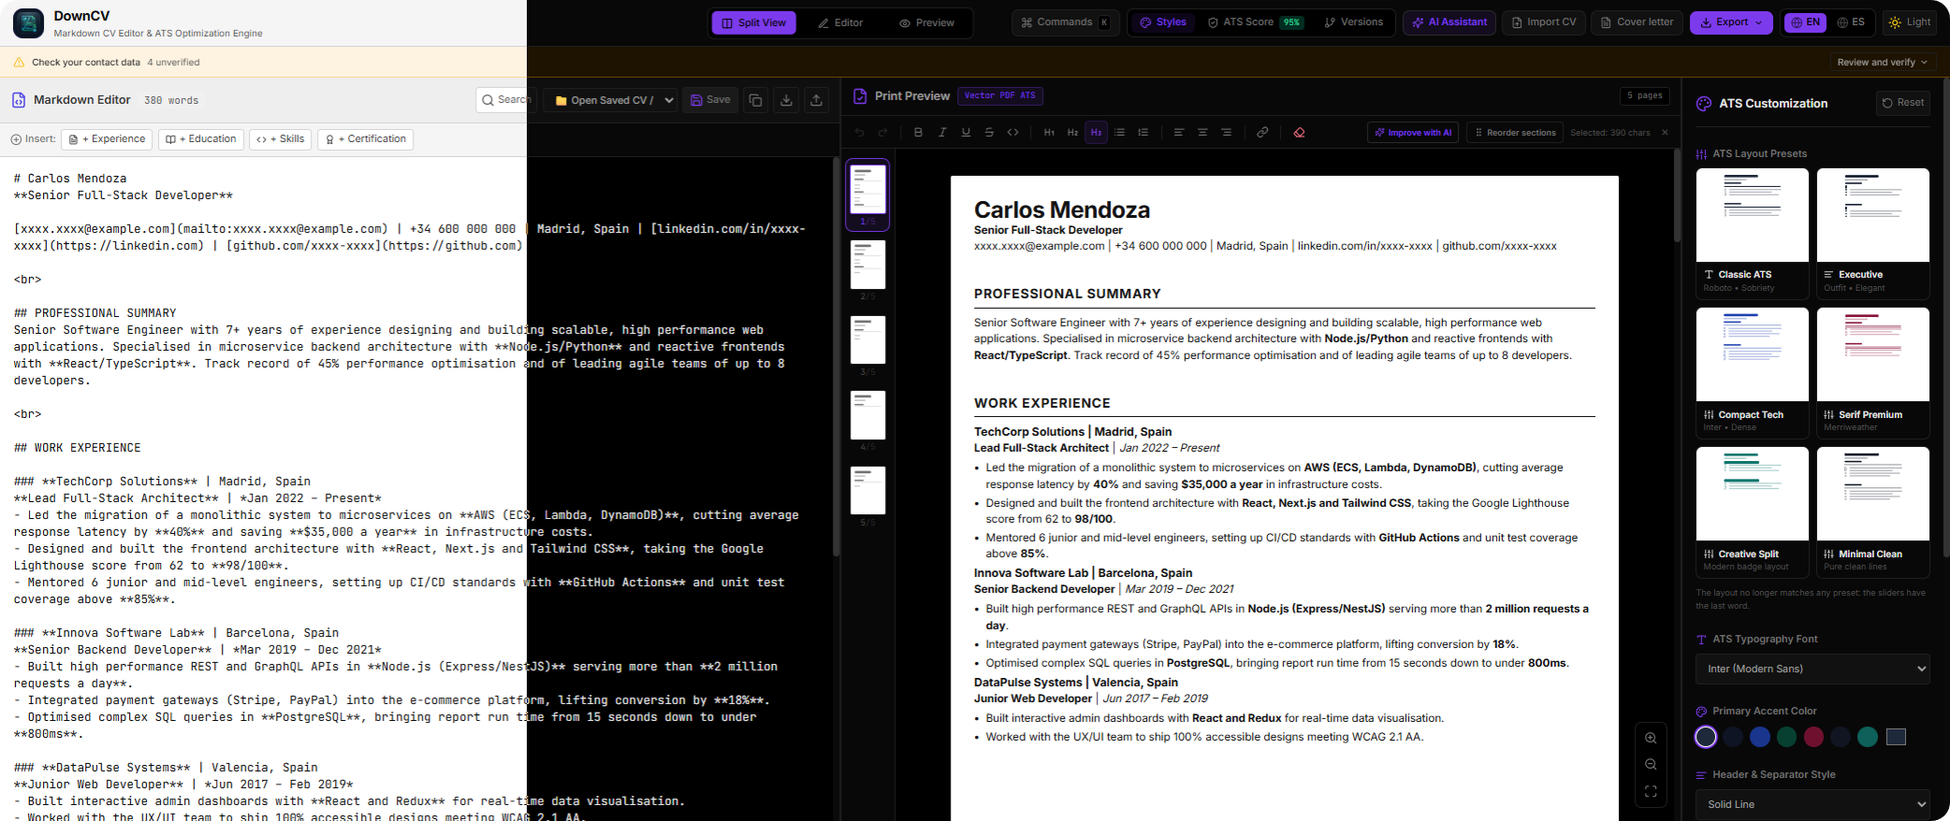The height and width of the screenshot is (821, 1950).
Task: Toggle the H3 heading button
Action: [1096, 133]
